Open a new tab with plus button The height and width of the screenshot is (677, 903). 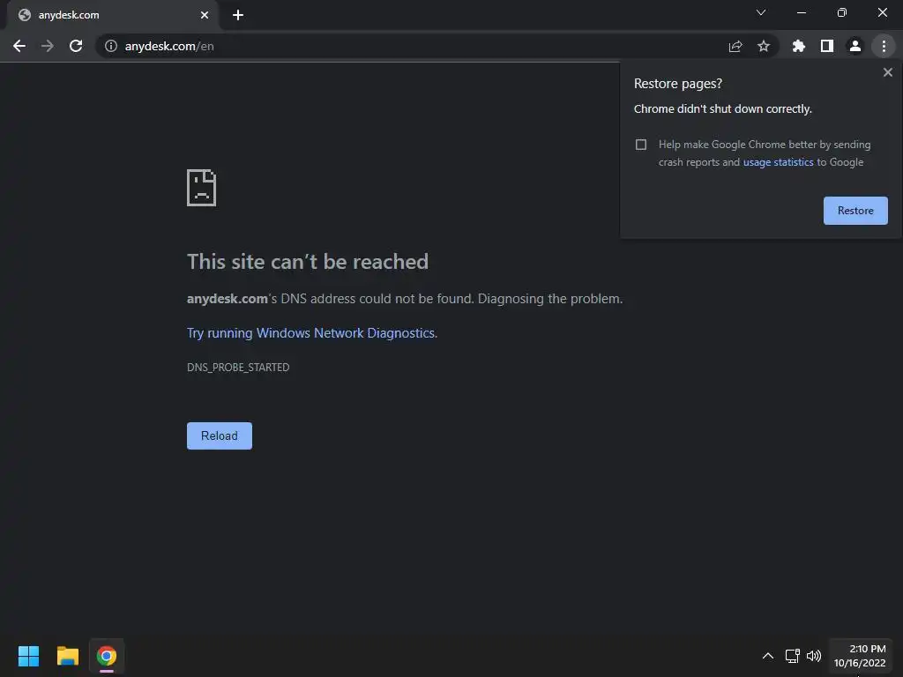pos(238,15)
